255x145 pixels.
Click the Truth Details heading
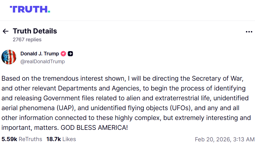coord(35,31)
